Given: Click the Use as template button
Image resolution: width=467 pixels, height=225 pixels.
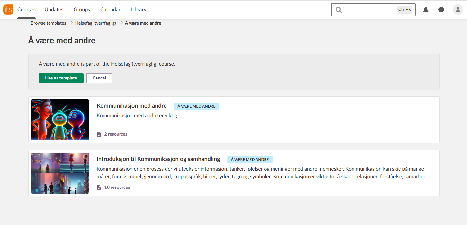Looking at the screenshot, I should (61, 78).
